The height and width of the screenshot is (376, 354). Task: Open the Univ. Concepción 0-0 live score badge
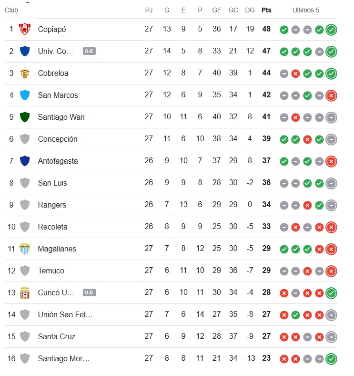(x=89, y=51)
